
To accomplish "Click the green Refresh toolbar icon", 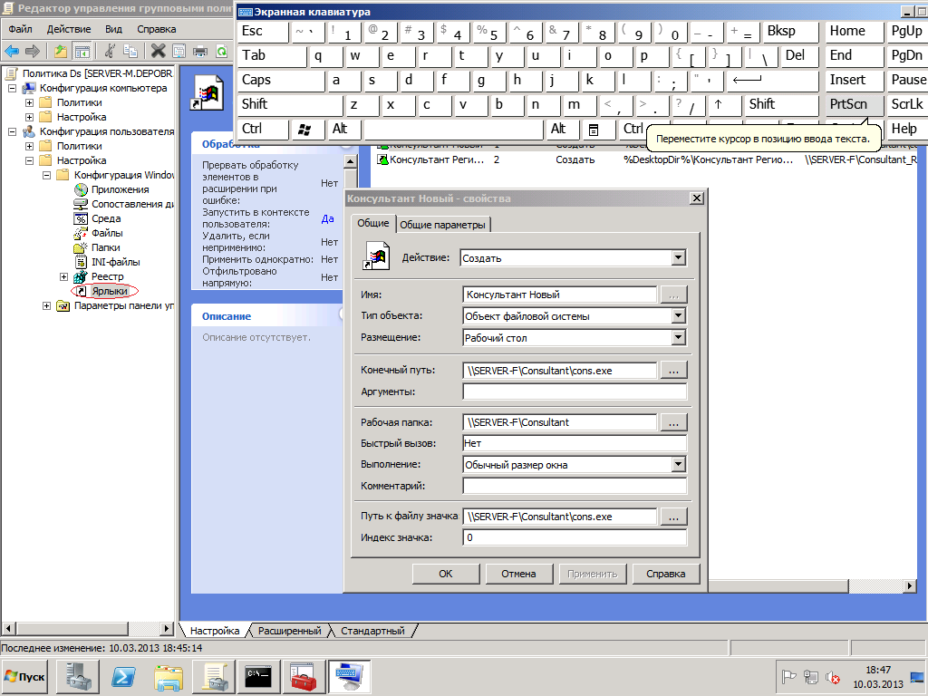I will pyautogui.click(x=220, y=51).
